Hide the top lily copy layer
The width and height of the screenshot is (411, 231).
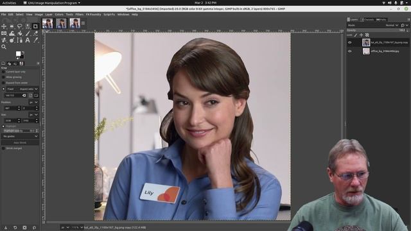tap(349, 42)
